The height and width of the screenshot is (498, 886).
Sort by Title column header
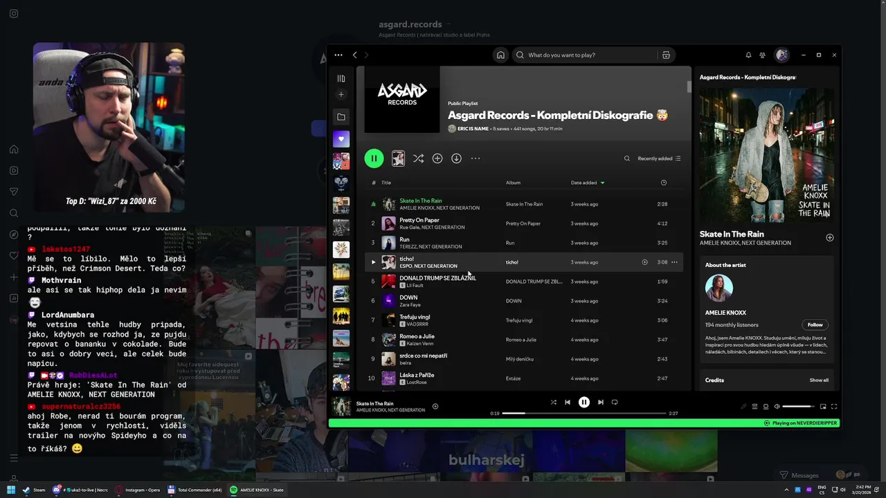(x=386, y=183)
